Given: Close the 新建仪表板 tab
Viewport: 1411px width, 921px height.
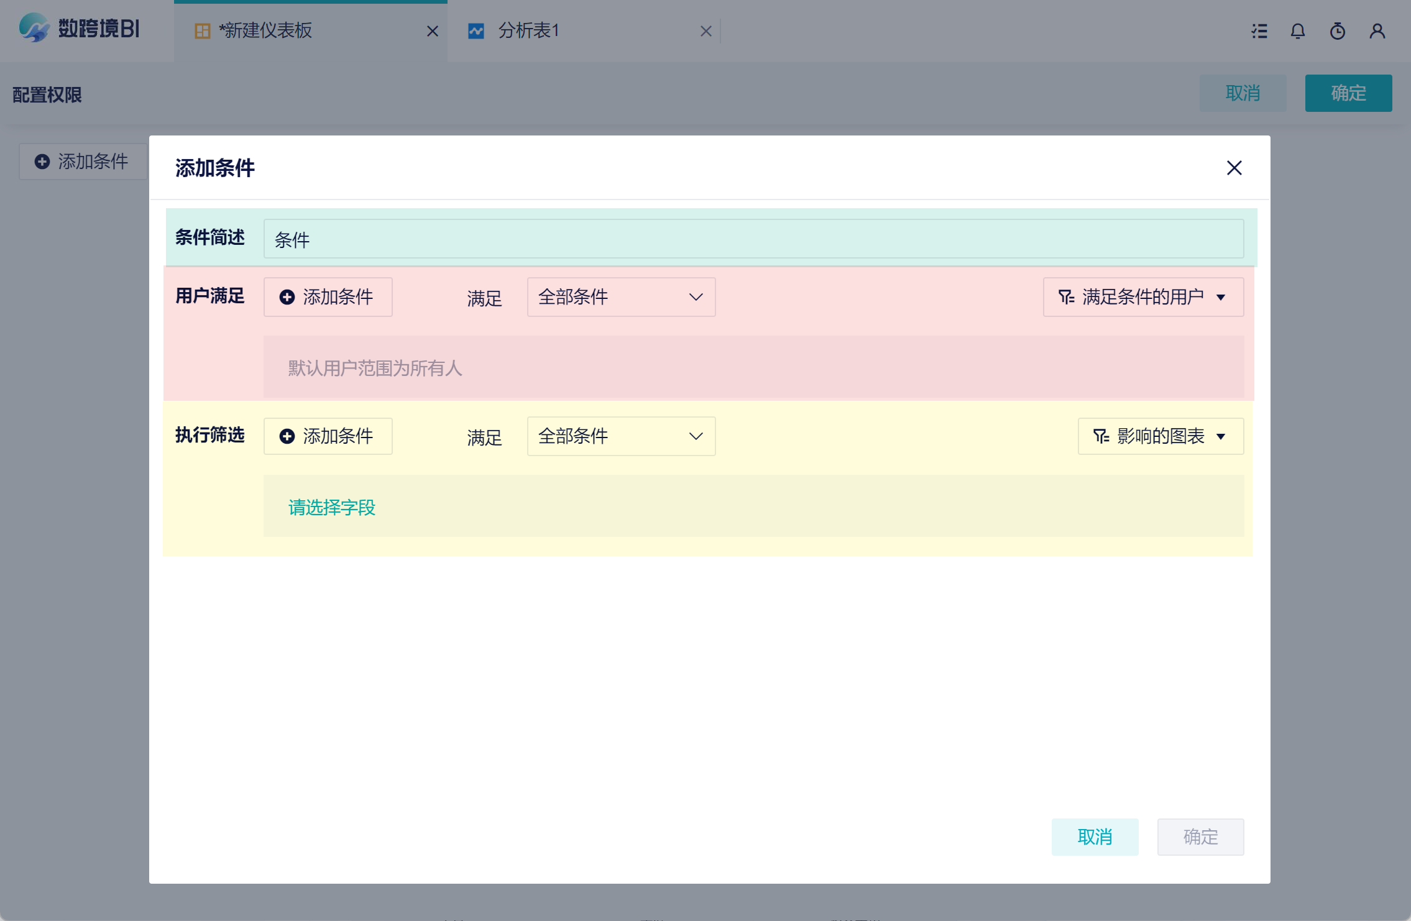Looking at the screenshot, I should [433, 31].
